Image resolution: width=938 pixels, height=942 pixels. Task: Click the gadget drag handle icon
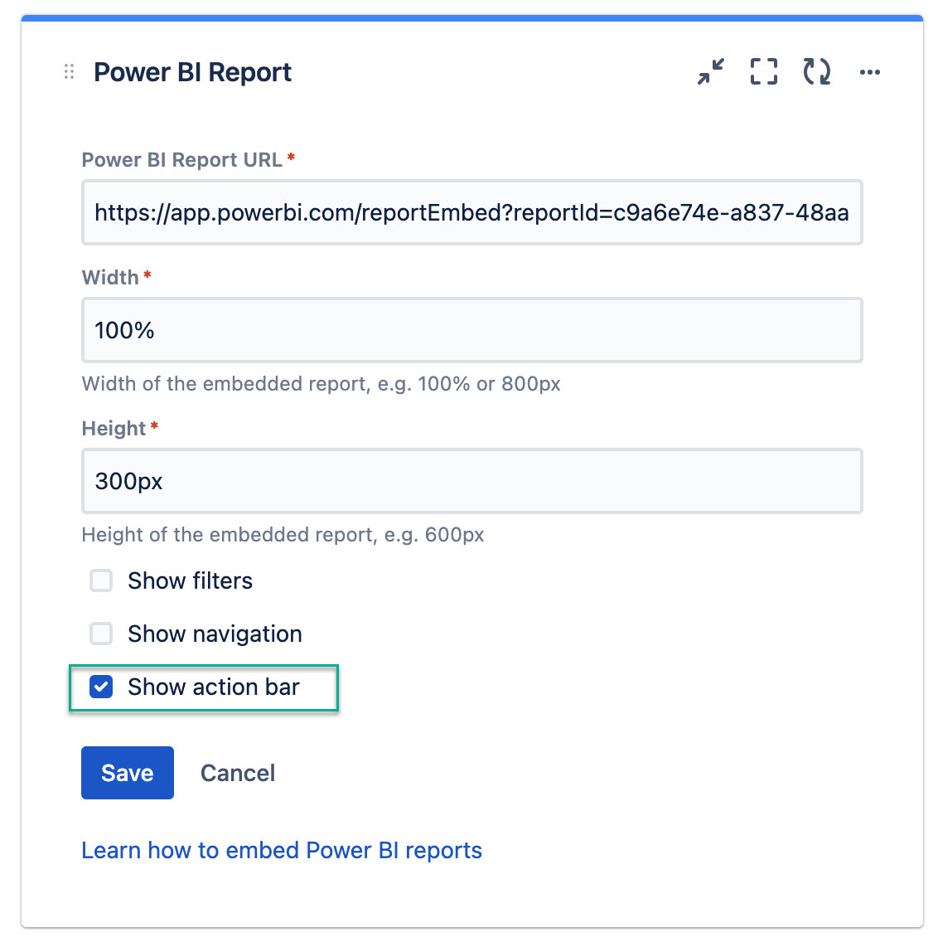[x=70, y=72]
